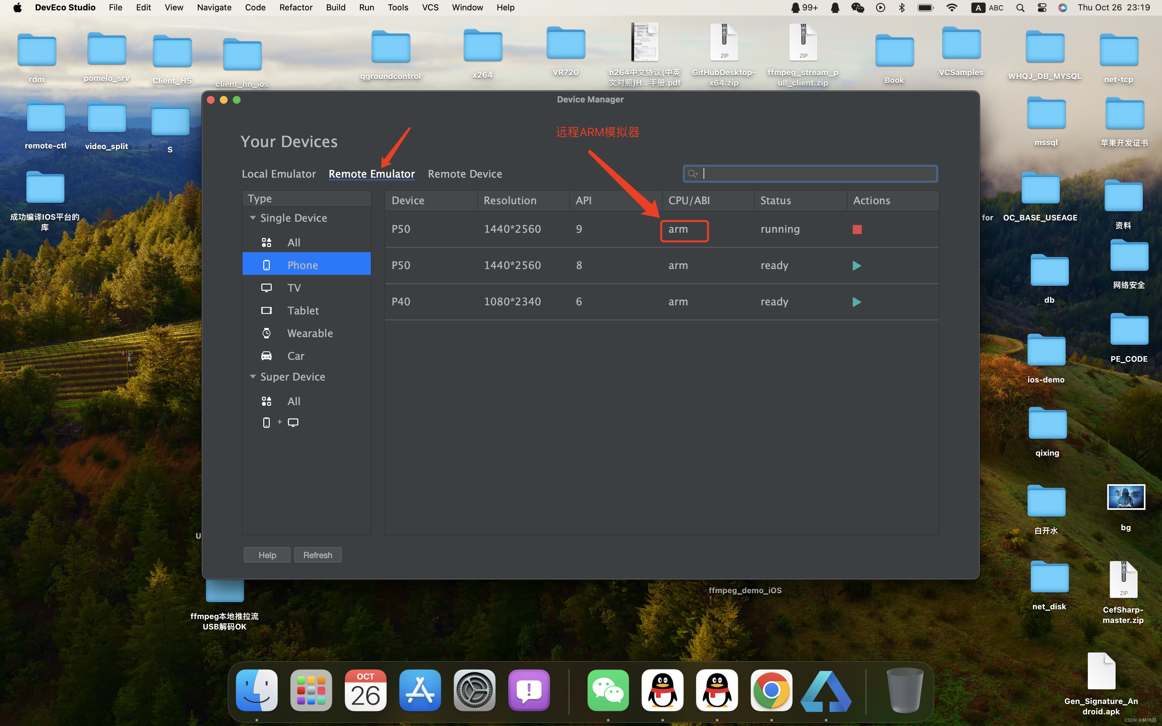Switch to the Remote Device tab
The image size is (1162, 726).
click(464, 174)
